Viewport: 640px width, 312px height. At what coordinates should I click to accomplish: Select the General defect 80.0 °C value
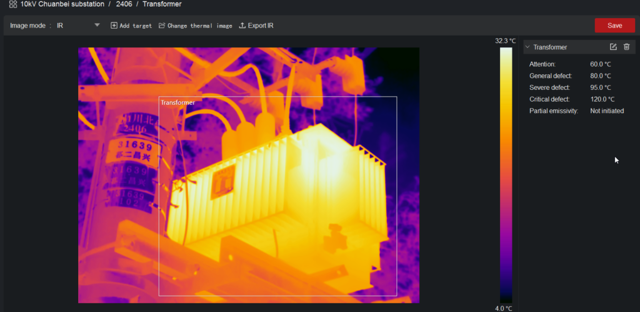(x=600, y=76)
